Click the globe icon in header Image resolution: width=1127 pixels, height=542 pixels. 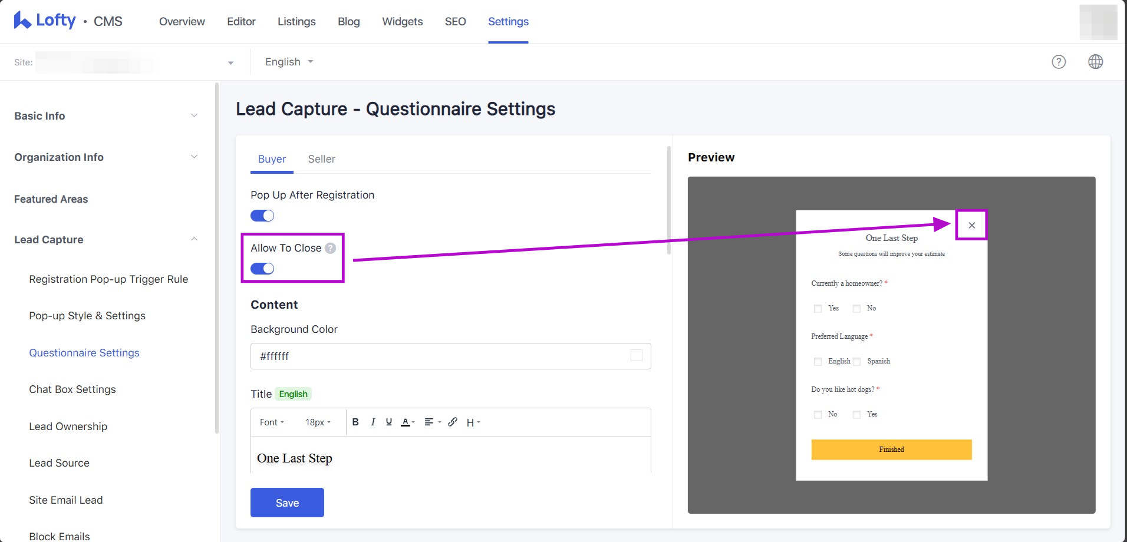(1095, 62)
